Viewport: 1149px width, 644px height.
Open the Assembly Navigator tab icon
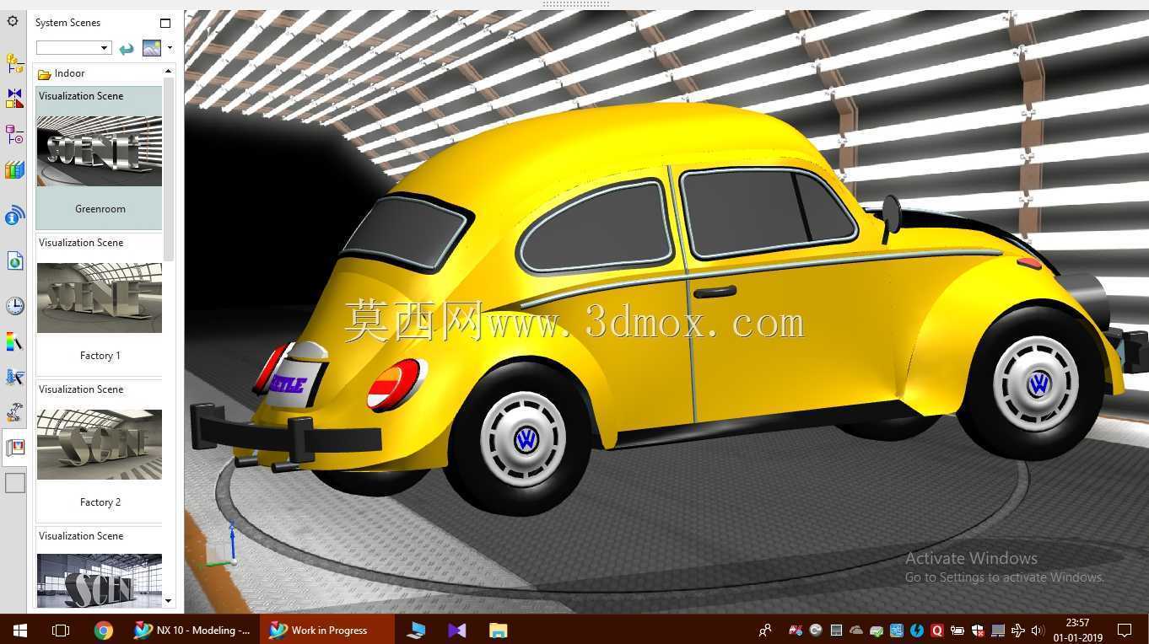point(14,63)
